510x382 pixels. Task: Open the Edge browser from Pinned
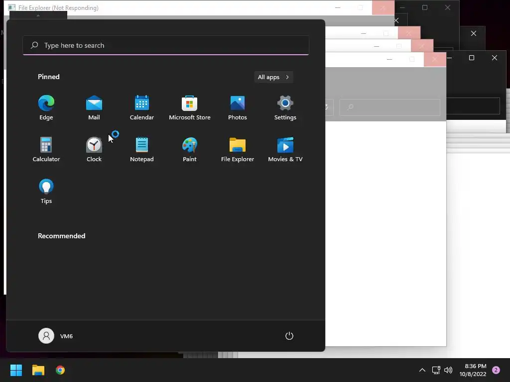46,108
